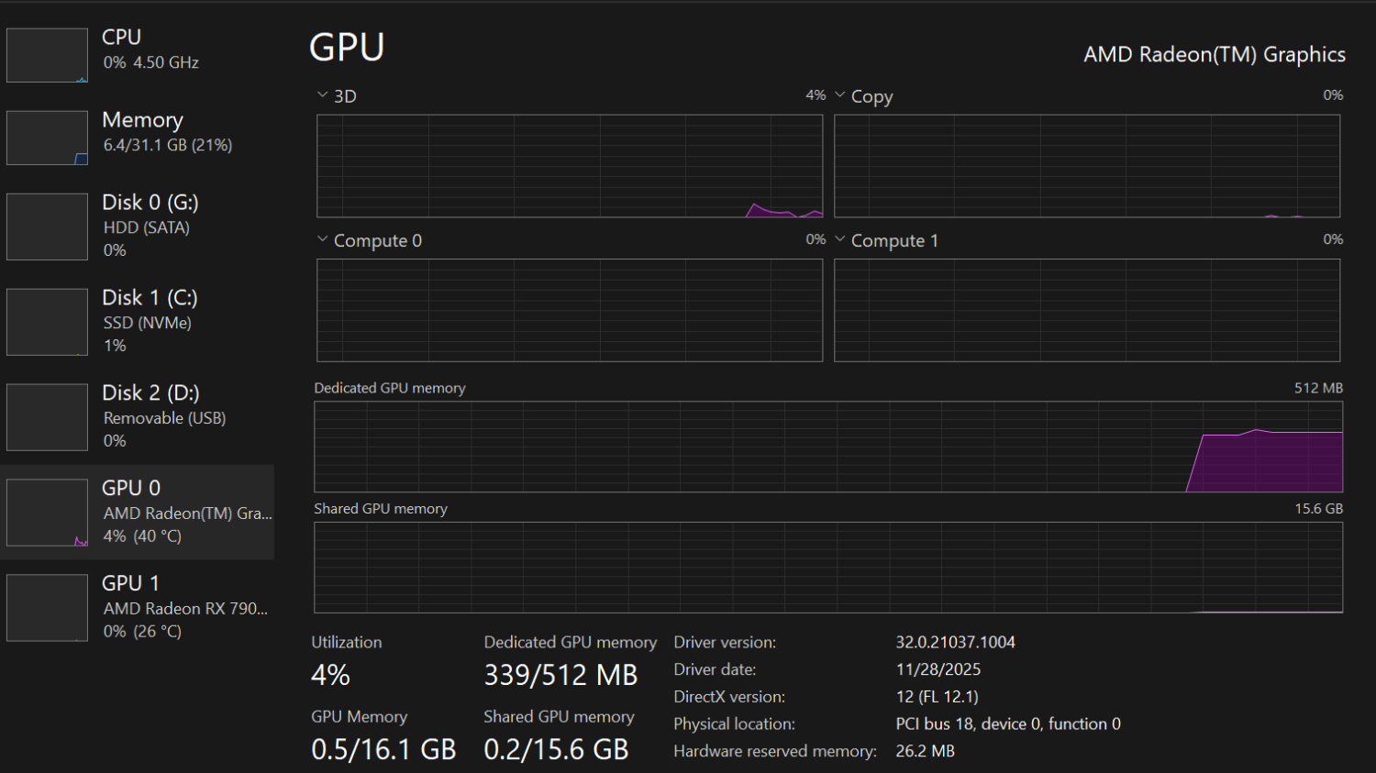Click the Shared GPU memory graph

827,567
